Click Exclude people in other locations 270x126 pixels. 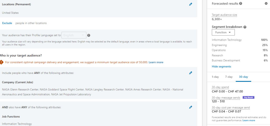(x=7, y=23)
